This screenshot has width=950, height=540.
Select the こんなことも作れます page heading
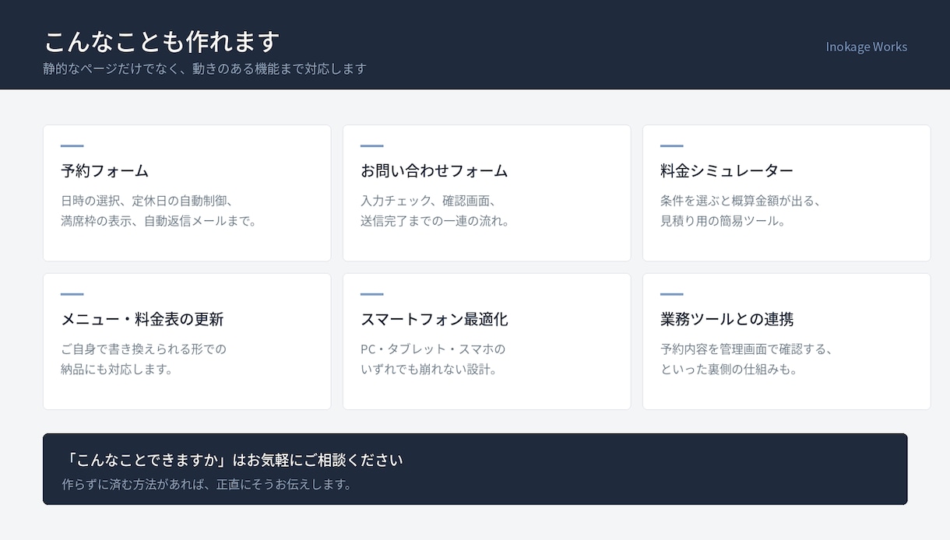click(x=161, y=41)
